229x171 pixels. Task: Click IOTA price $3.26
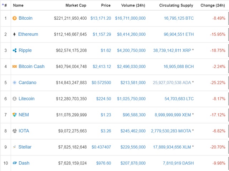click(x=106, y=131)
